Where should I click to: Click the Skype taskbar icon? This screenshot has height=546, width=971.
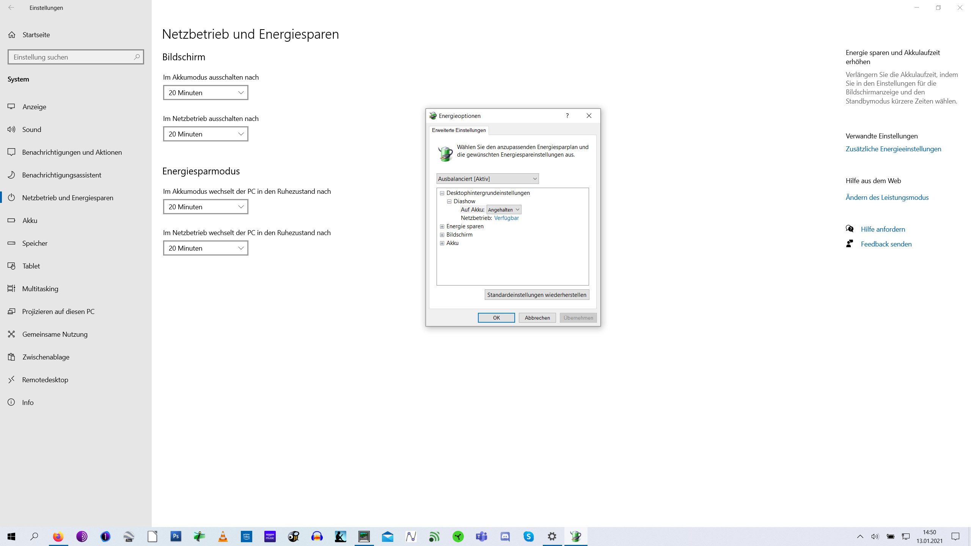pos(529,536)
